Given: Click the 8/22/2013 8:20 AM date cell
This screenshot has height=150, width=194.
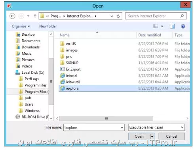Looking at the screenshot, I should tap(153, 88).
